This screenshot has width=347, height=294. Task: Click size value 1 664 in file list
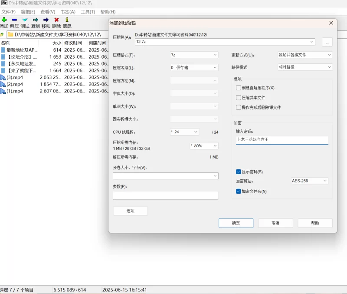(56, 70)
